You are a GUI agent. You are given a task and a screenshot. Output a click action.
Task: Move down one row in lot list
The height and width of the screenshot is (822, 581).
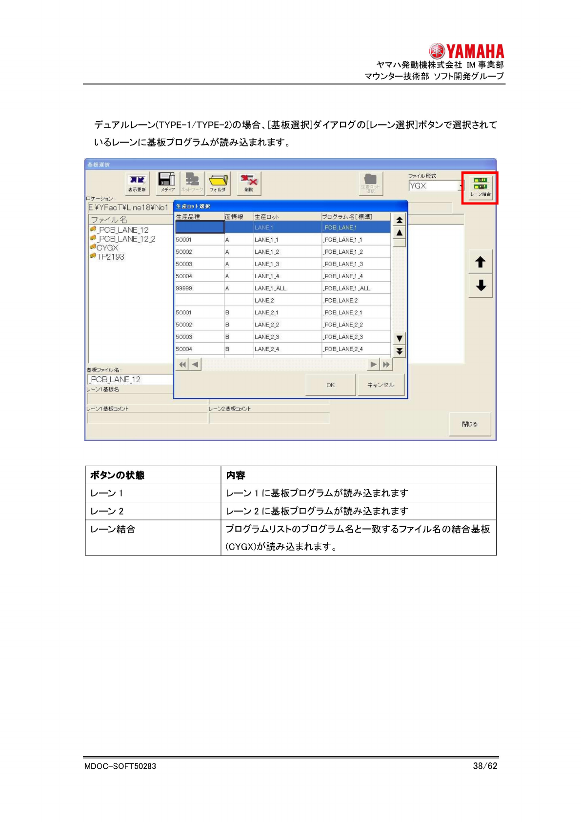pyautogui.click(x=400, y=338)
